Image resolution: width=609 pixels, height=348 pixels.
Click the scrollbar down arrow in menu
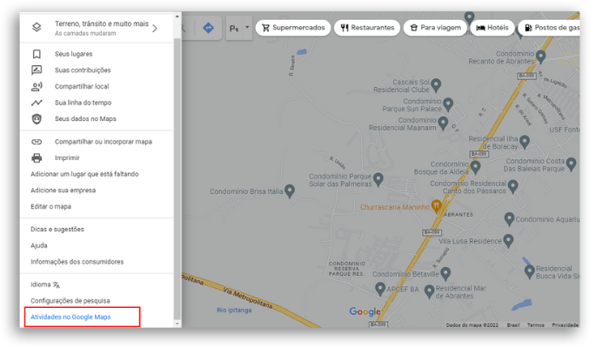(177, 324)
